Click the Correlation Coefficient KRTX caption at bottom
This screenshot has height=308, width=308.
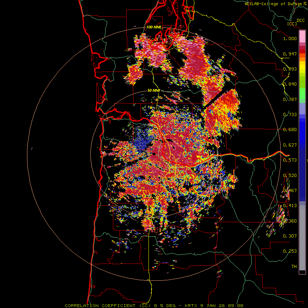pos(154,306)
